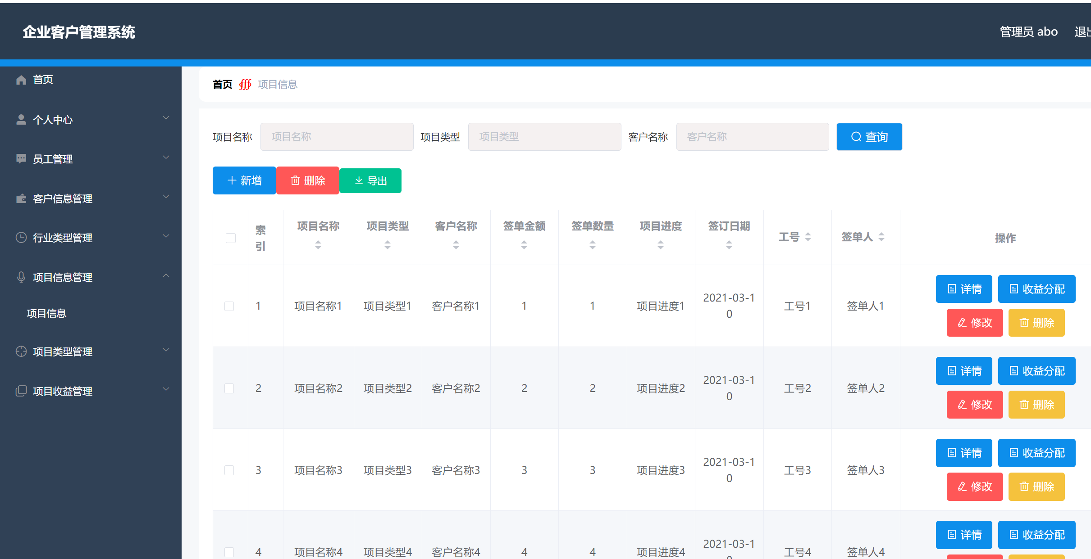Click the monitor icon next to 员工管理
The width and height of the screenshot is (1091, 559).
(x=21, y=158)
